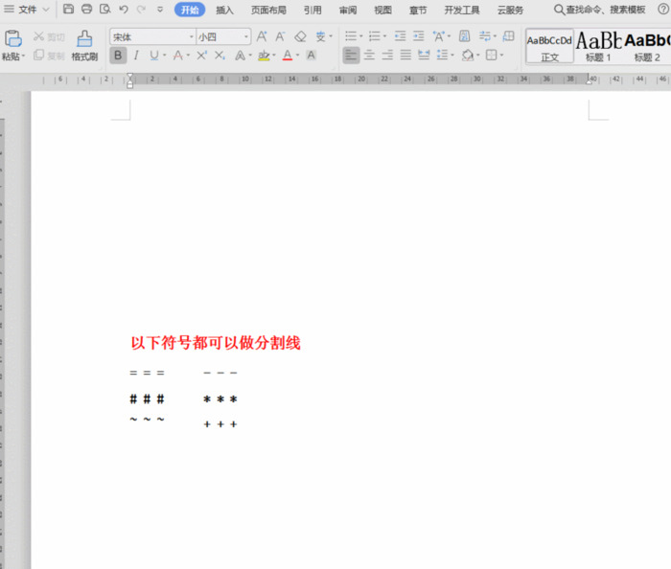Click the Undo arrow
The width and height of the screenshot is (671, 569).
pos(124,9)
